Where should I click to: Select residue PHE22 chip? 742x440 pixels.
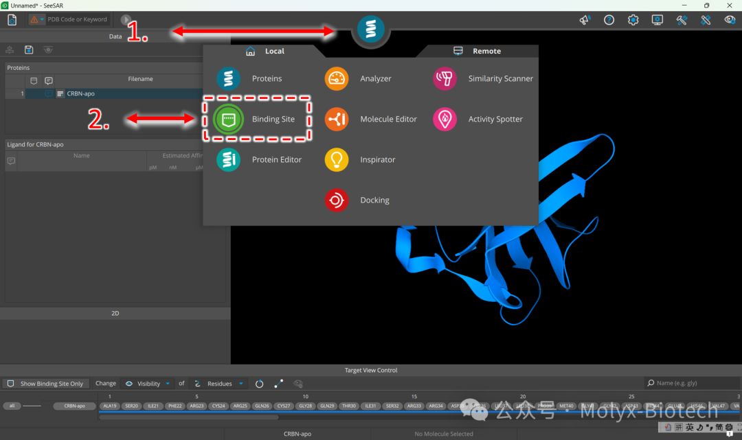click(175, 406)
